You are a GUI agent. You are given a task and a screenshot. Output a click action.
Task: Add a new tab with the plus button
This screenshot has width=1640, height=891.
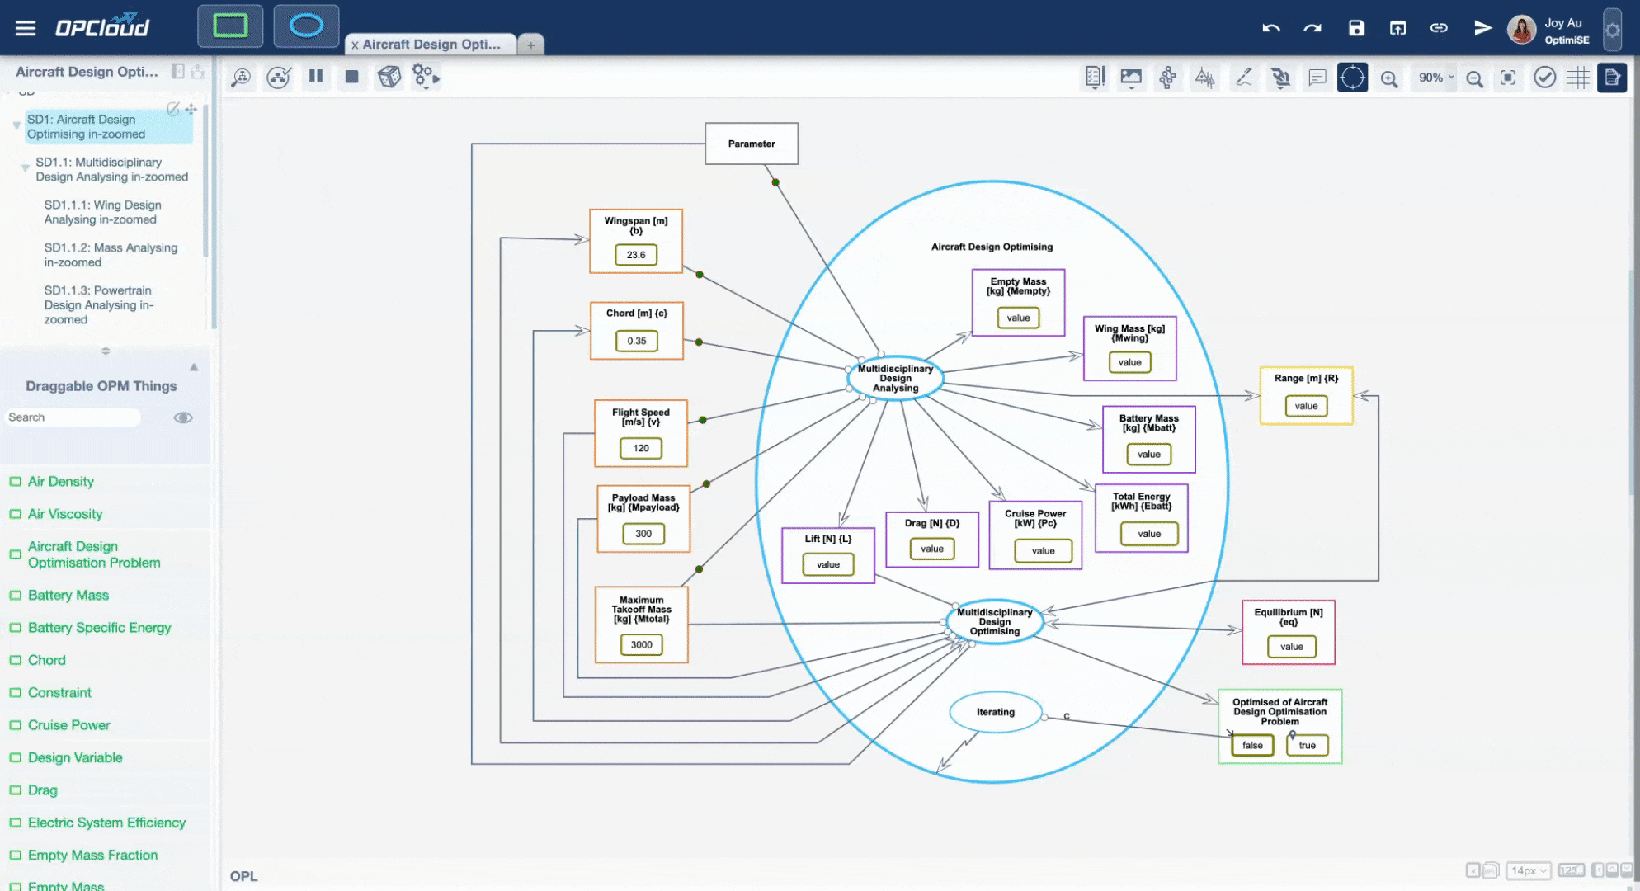pyautogui.click(x=530, y=45)
